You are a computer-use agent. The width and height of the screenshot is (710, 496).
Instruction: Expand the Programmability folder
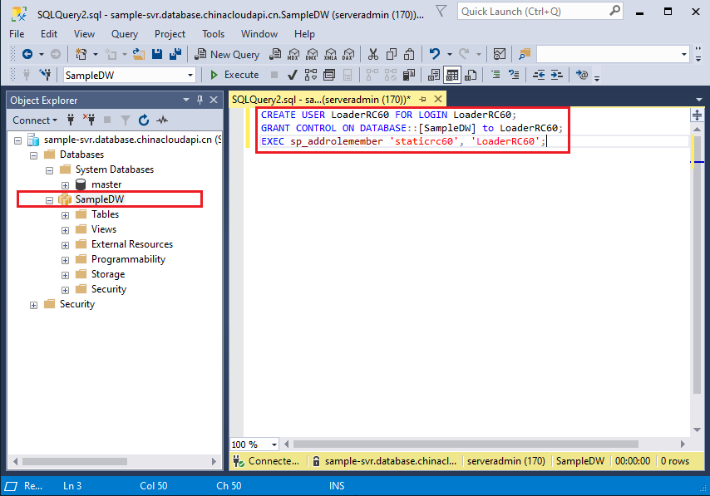coord(65,260)
